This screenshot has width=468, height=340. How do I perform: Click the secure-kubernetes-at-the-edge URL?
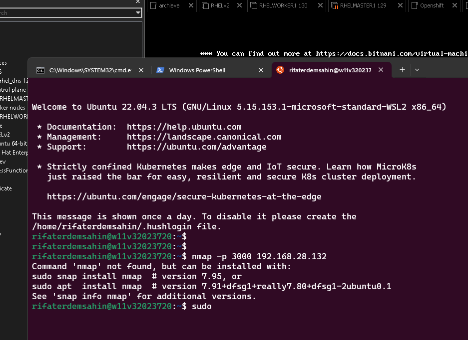click(x=184, y=196)
